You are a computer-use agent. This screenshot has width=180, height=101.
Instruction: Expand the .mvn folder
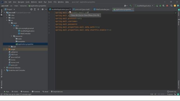(7, 18)
